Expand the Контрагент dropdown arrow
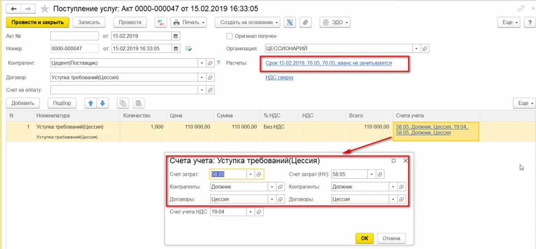Image resolution: width=536 pixels, height=249 pixels. tap(202, 63)
